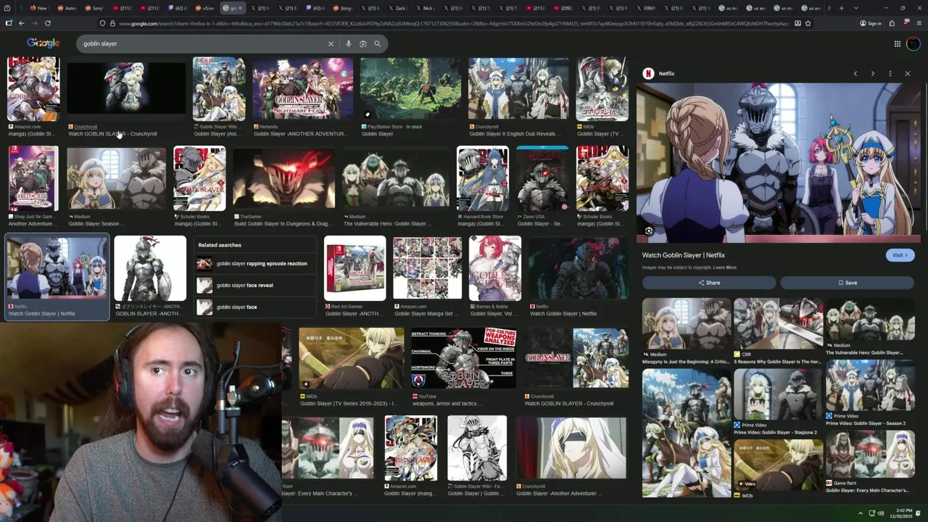Open the Firefox sidebar toggle icon
Viewport: 928px width, 522px height.
point(9,23)
